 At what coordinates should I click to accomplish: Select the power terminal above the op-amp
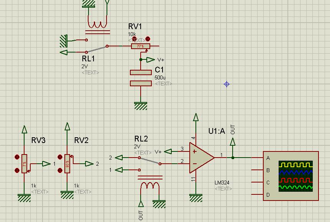tap(196, 117)
